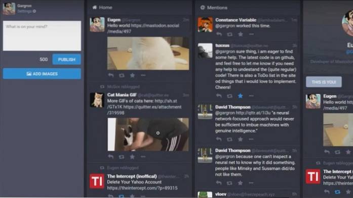The image size is (353, 198).
Task: Reblog tuxxus's mention about github code
Action: [x=229, y=96]
